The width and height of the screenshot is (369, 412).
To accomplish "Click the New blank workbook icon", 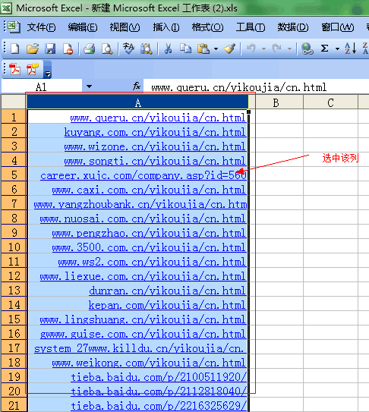I will pos(14,49).
